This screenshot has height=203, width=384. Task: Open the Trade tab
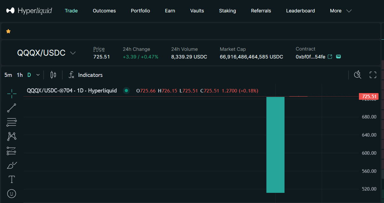pyautogui.click(x=71, y=11)
